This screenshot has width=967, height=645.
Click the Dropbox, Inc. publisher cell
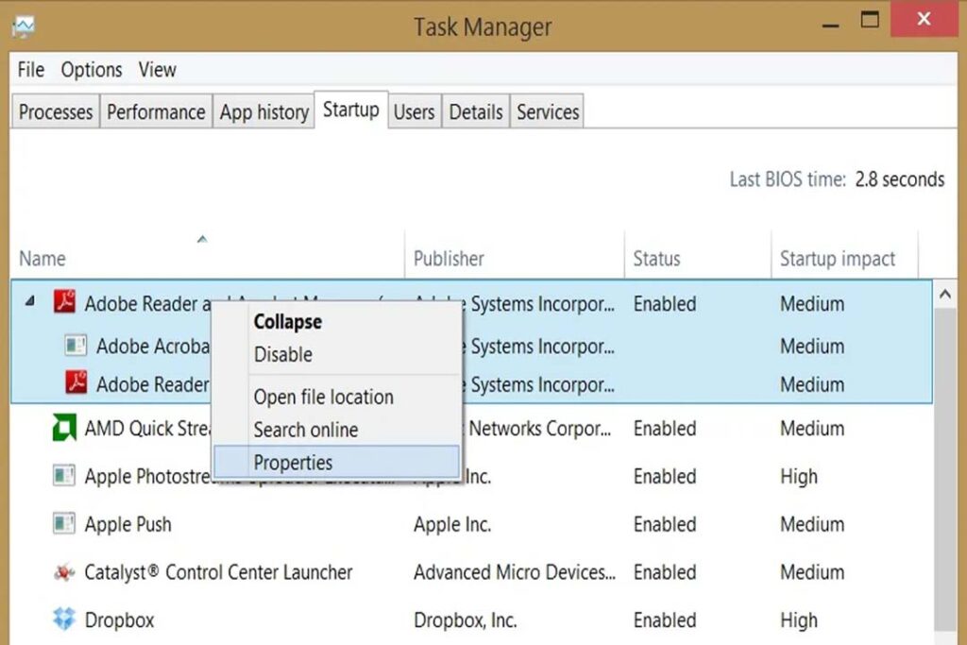pos(465,620)
